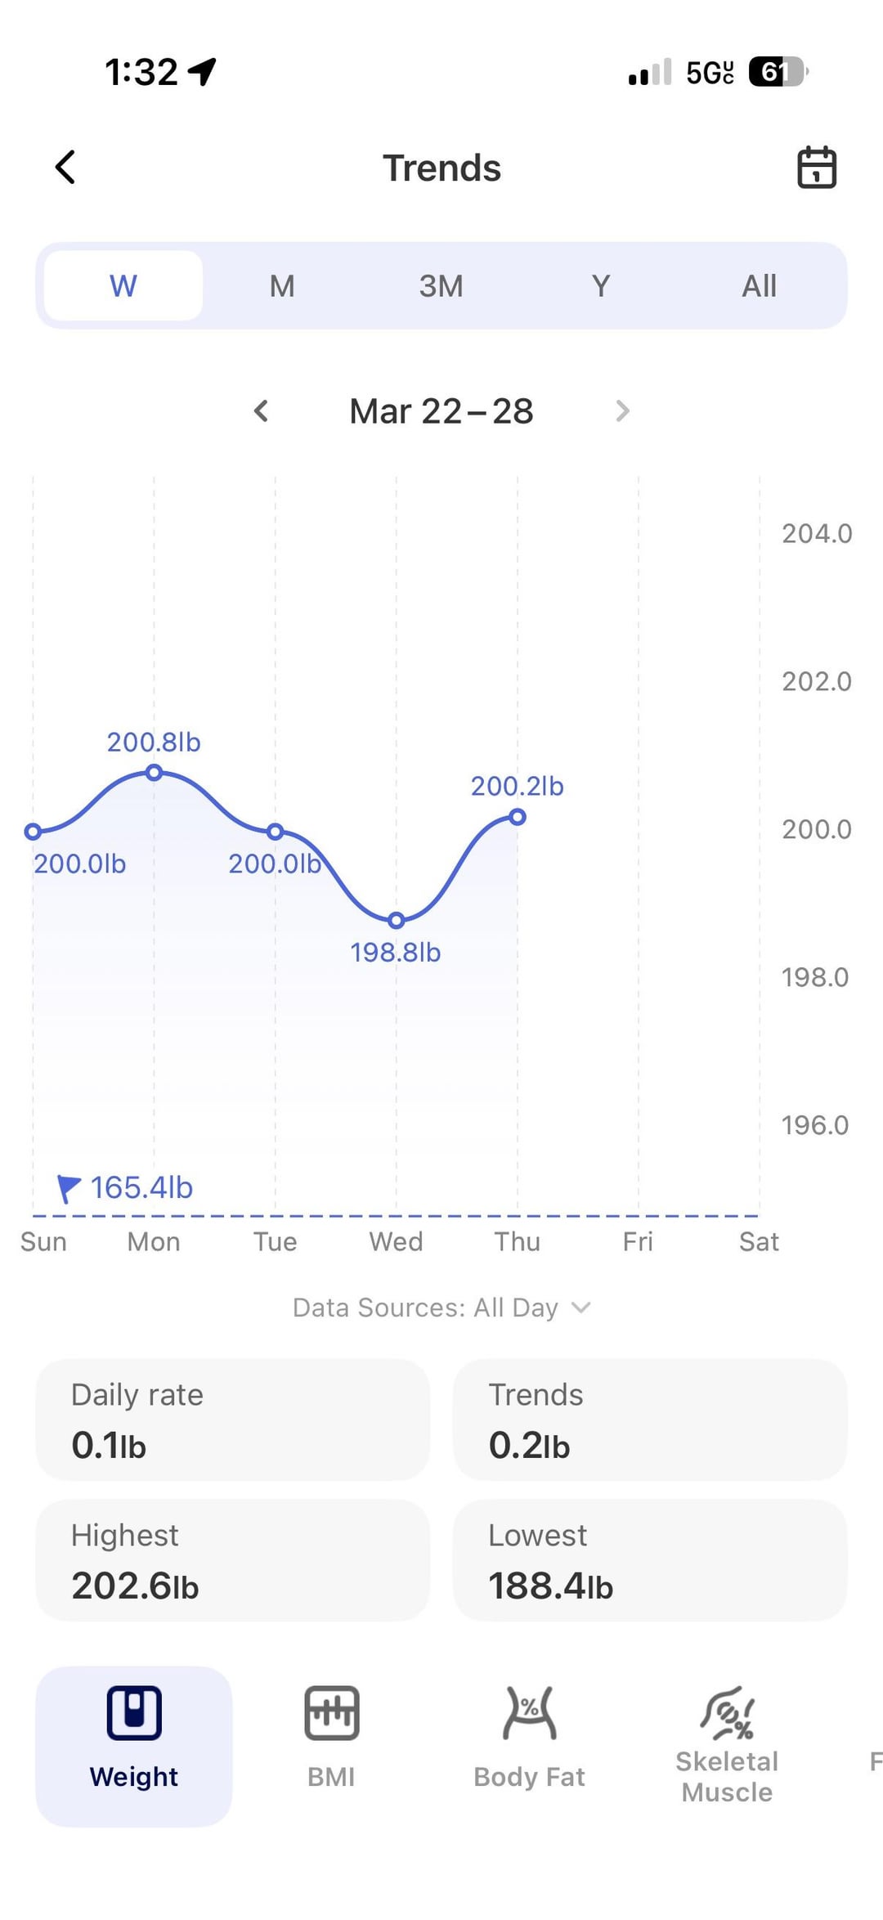Go to next week with right chevron
Image resolution: width=883 pixels, height=1920 pixels.
pyautogui.click(x=622, y=410)
